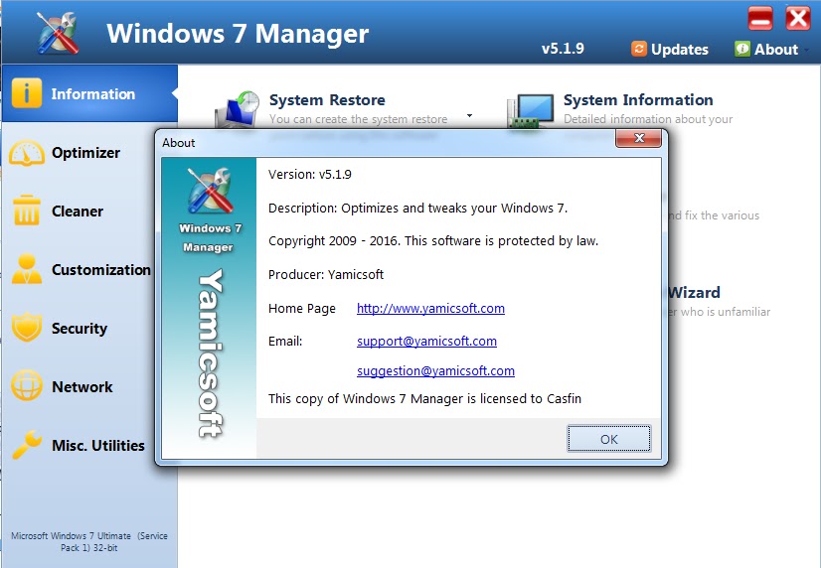Open the Optimizer gauge icon

(x=27, y=152)
